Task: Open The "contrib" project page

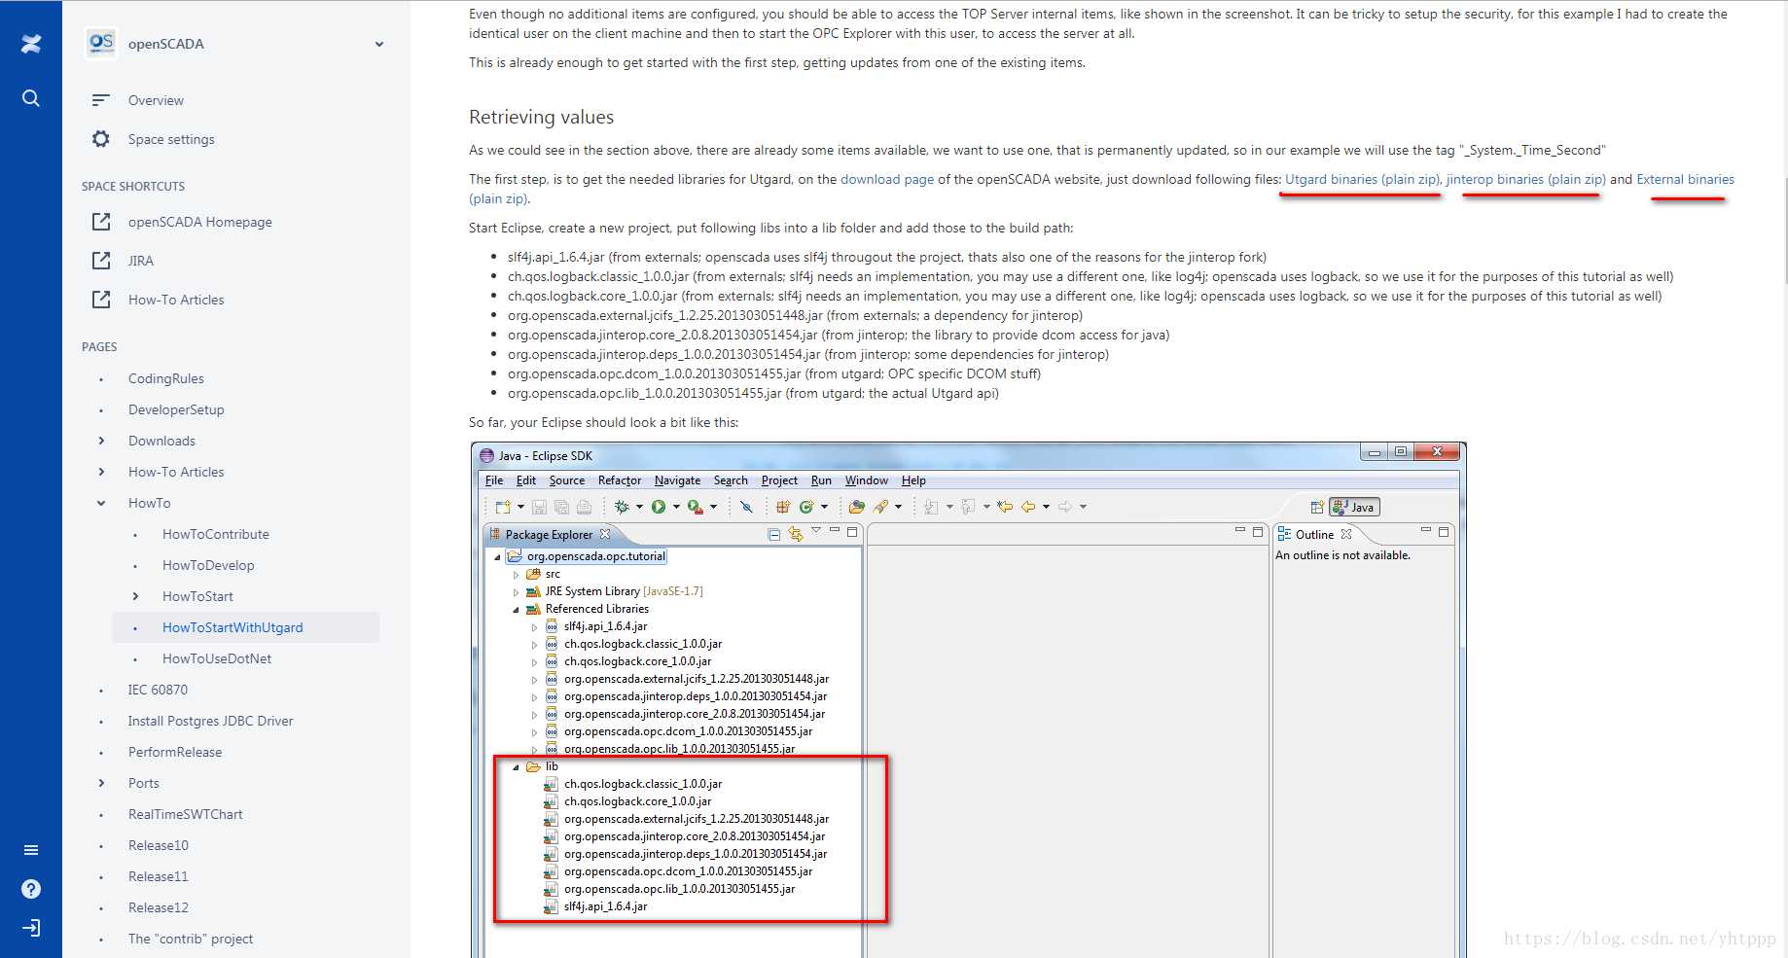Action: coord(191,939)
